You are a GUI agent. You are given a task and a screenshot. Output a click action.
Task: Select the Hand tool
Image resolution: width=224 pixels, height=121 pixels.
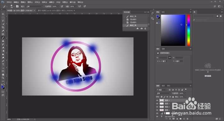[x=3, y=74]
